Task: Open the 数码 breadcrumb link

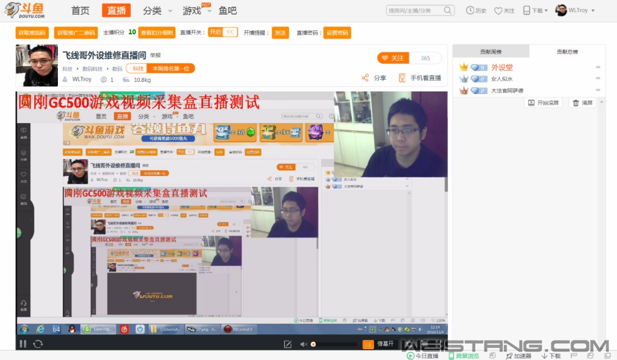Action: tap(117, 69)
